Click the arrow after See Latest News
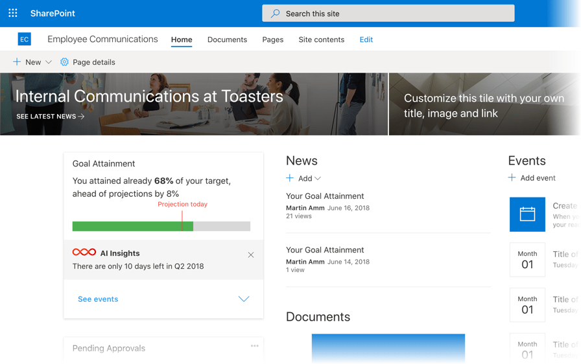Screen dimensions: 581x364 [81, 117]
